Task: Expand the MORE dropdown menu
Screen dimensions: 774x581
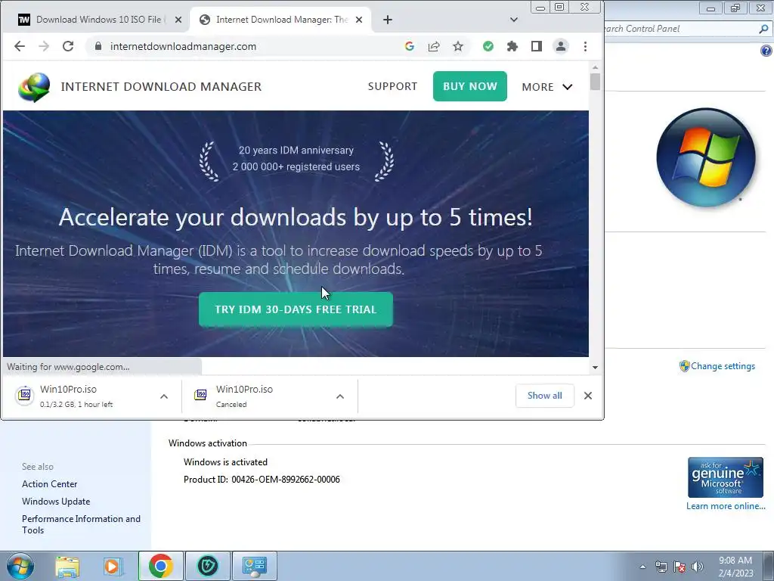Action: click(547, 87)
